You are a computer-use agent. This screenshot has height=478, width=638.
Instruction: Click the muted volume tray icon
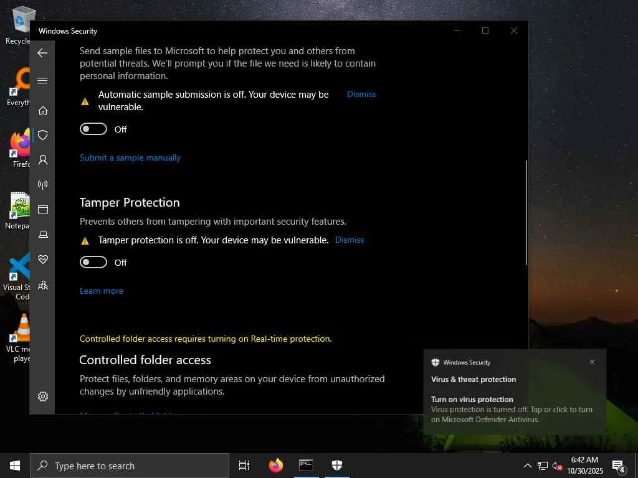point(557,466)
